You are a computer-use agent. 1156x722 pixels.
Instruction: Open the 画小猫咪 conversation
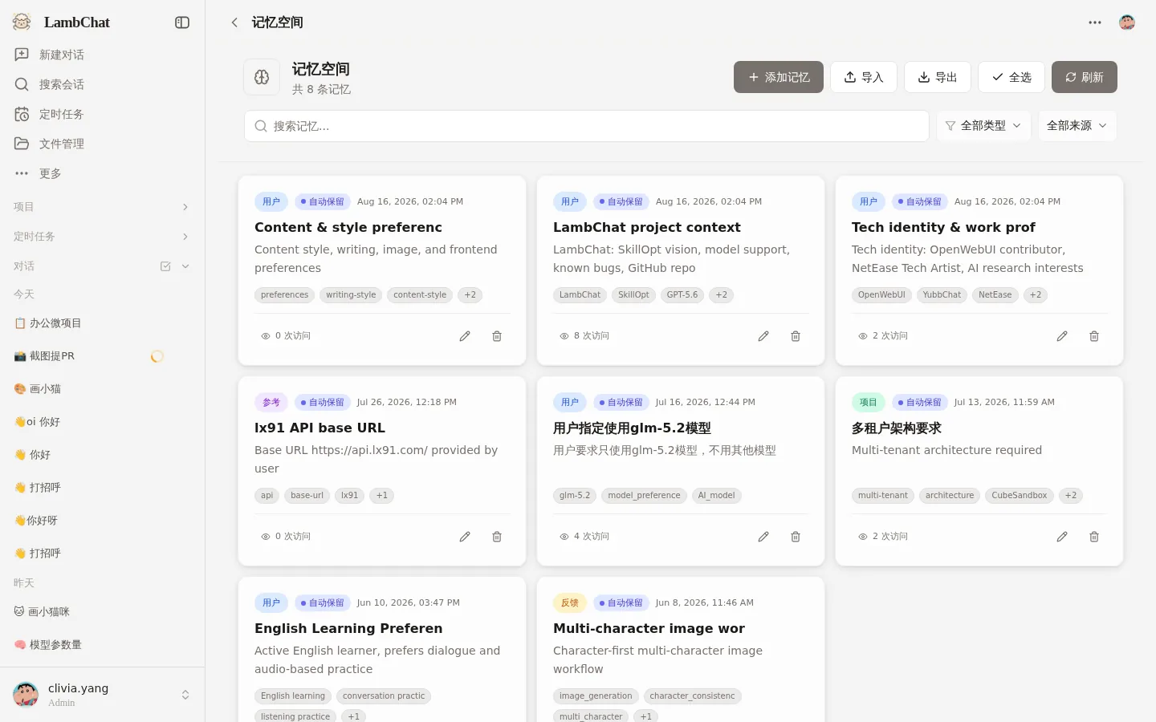102,612
